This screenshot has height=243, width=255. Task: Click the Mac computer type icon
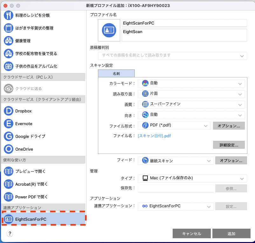point(145,178)
